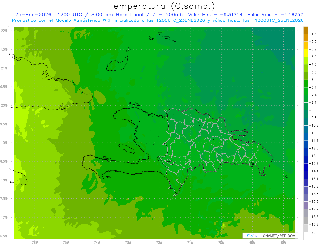Click the "76W" longitude label
The width and height of the screenshot is (318, 246).
click(x=35, y=243)
